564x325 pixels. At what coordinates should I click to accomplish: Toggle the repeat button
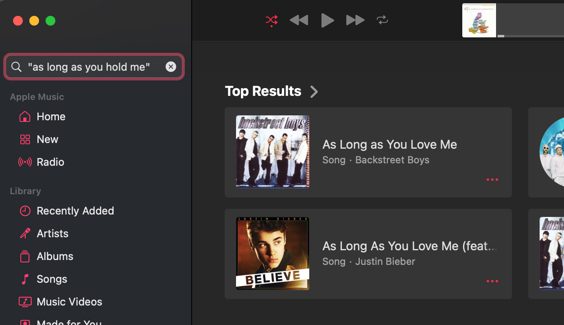click(x=382, y=20)
